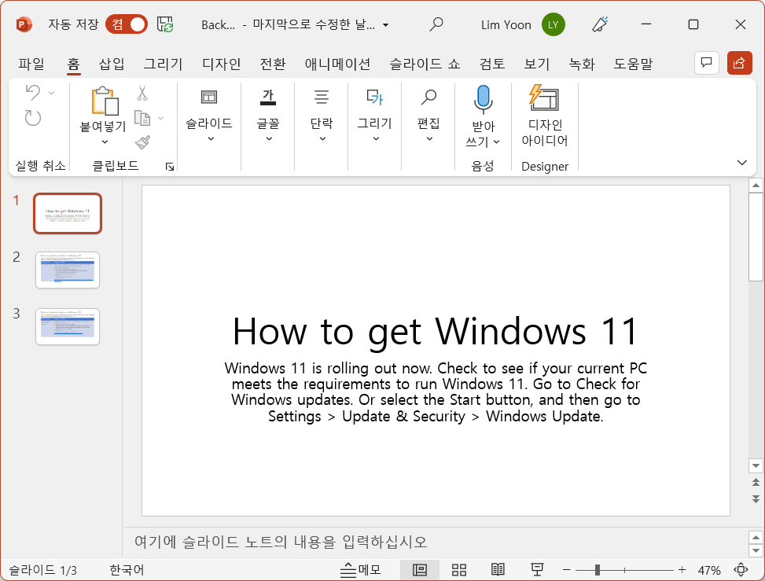This screenshot has width=765, height=581.
Task: Select the 검토 tab
Action: tap(492, 64)
